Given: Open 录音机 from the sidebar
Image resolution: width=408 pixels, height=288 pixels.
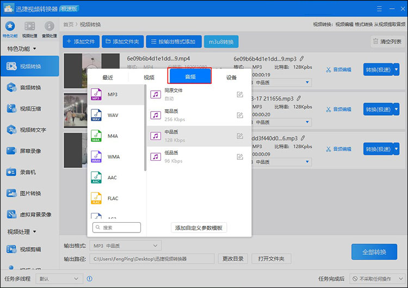Looking at the screenshot, I should tap(30, 172).
